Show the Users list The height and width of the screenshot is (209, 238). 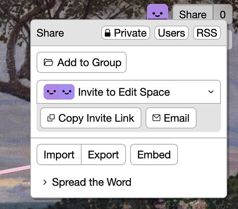tap(172, 33)
